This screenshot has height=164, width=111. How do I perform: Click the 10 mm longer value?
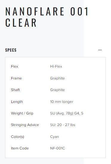coord(62,102)
